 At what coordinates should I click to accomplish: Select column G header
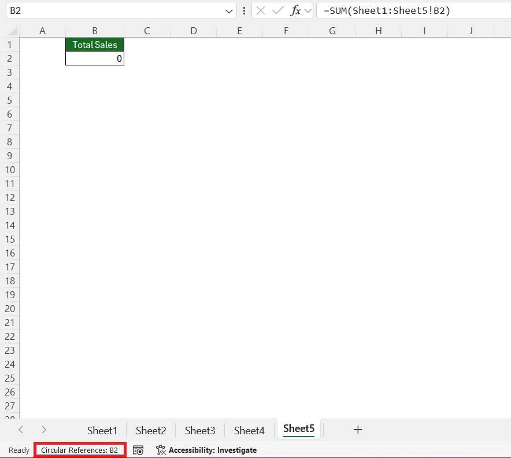(332, 31)
